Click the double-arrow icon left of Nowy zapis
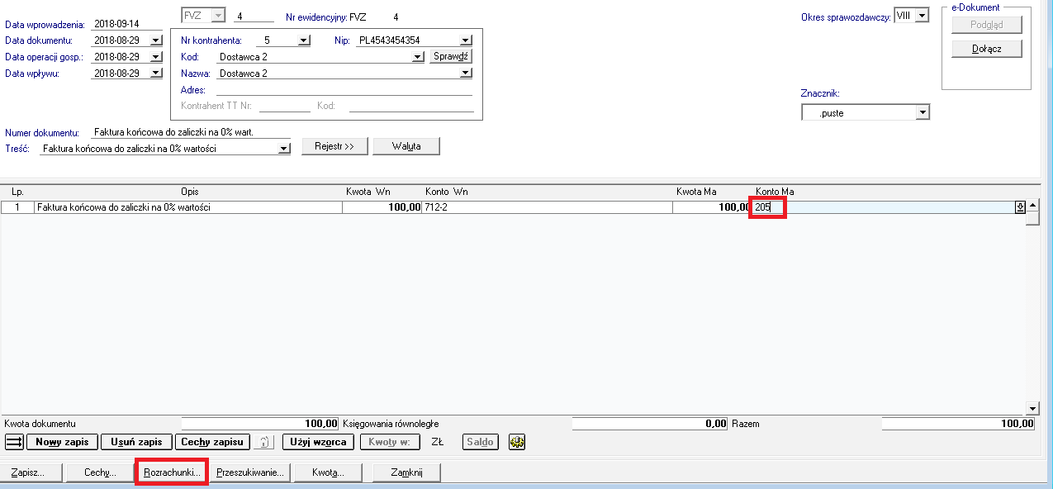Viewport: 1053px width, 489px height. pyautogui.click(x=14, y=442)
